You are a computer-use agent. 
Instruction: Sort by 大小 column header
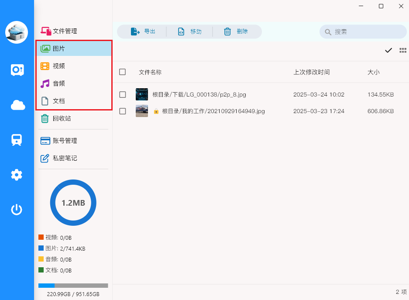tap(373, 72)
